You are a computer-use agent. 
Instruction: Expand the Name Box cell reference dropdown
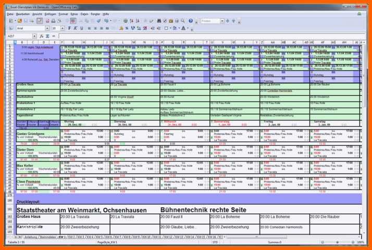click(34, 36)
